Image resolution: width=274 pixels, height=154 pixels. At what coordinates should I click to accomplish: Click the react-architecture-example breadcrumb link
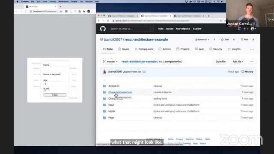[x=139, y=62]
